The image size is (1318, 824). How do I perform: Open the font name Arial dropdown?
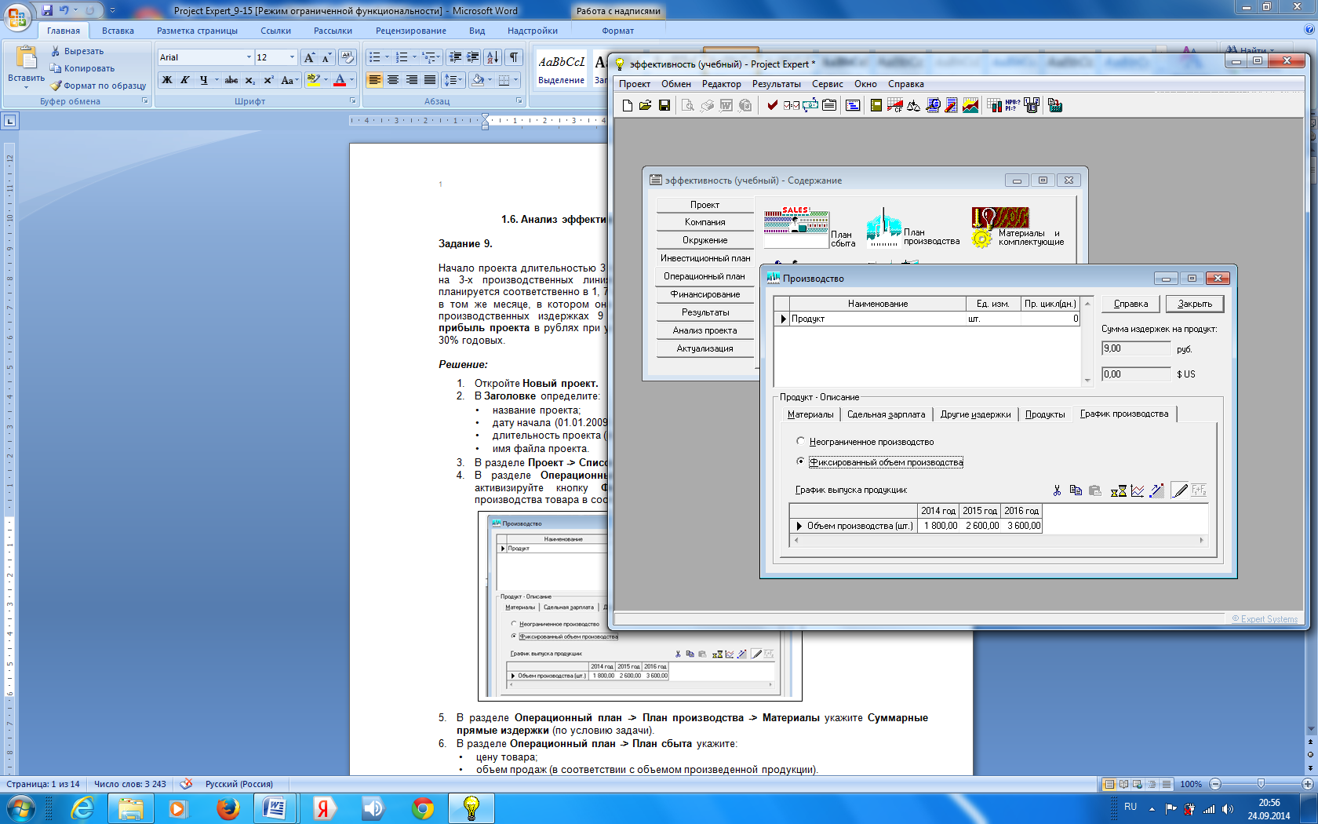[x=249, y=57]
